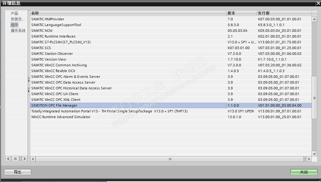321x182 pixels.
Task: Open the 操作系统 section in left panel
Action: [18, 31]
